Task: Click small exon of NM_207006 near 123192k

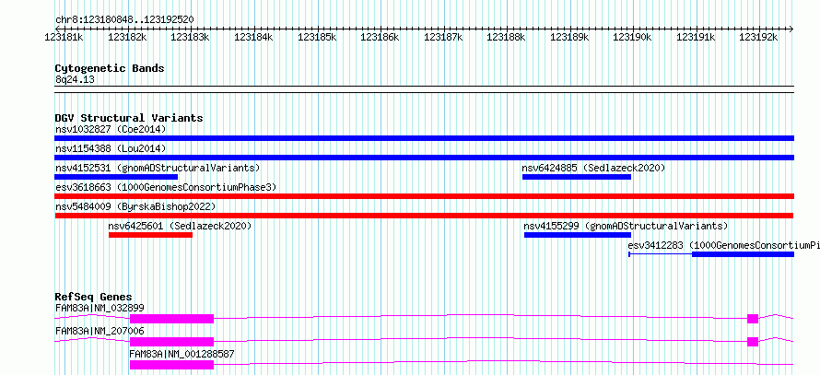Action: click(753, 342)
